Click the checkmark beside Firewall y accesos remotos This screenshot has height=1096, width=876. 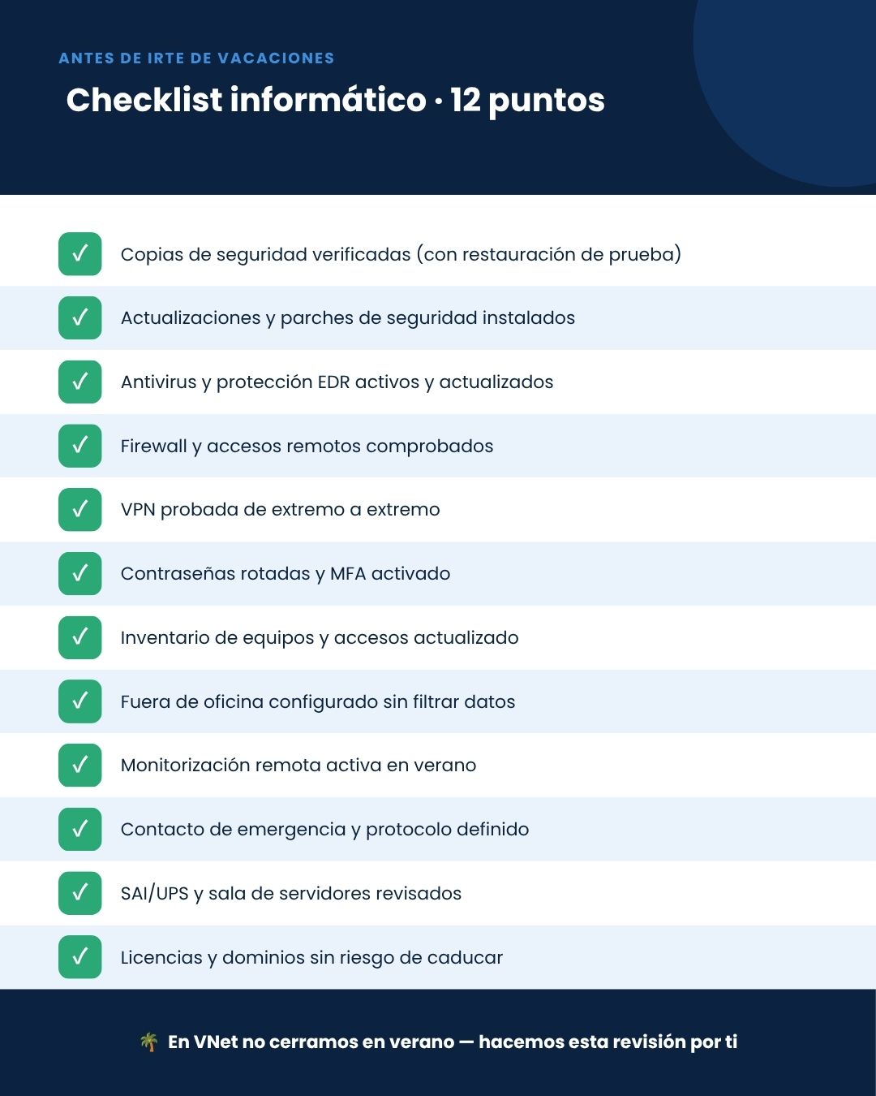pyautogui.click(x=79, y=446)
